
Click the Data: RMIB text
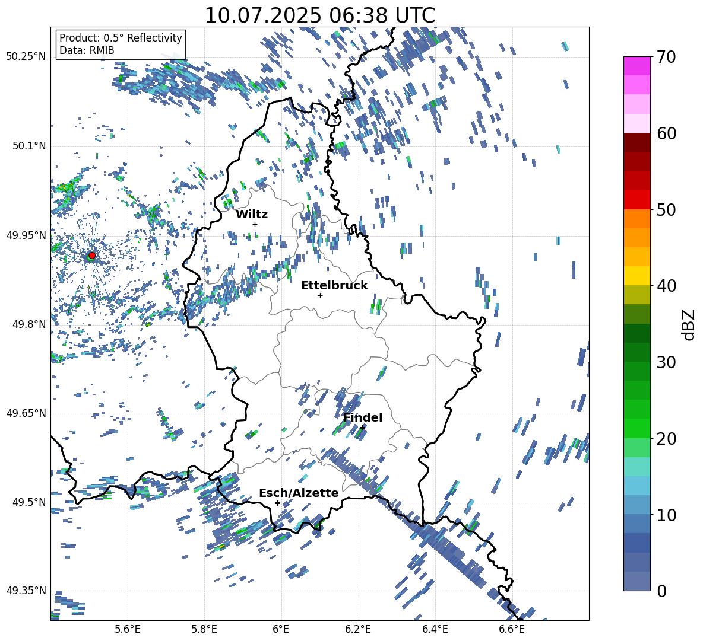pyautogui.click(x=87, y=50)
